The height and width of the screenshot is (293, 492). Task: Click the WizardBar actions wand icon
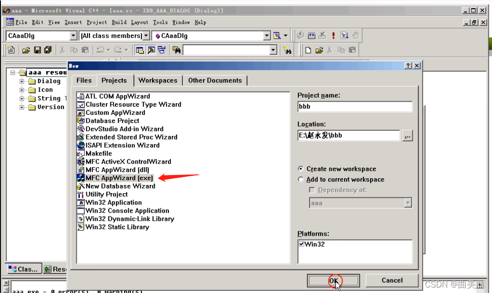pyautogui.click(x=277, y=36)
